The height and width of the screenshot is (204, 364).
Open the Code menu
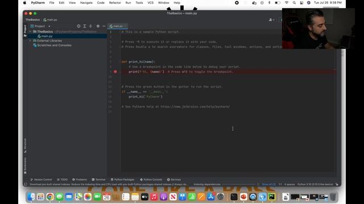pyautogui.click(x=101, y=3)
